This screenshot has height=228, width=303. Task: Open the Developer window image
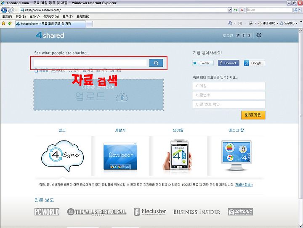[120, 156]
